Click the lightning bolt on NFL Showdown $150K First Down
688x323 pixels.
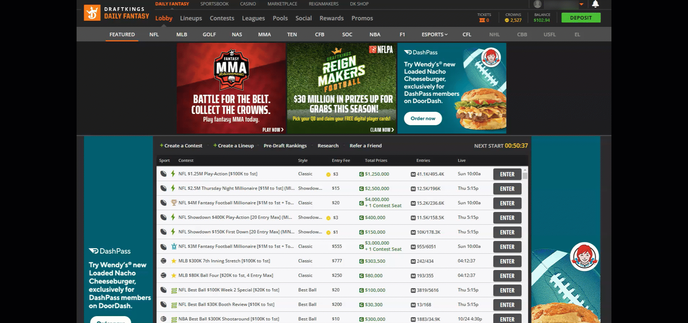point(173,232)
